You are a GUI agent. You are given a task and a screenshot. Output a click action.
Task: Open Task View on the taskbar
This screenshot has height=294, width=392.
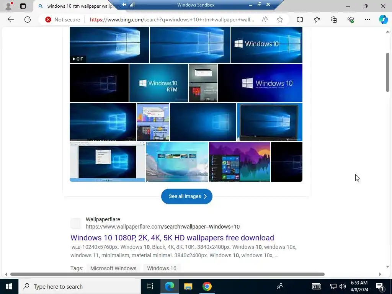[150, 286]
